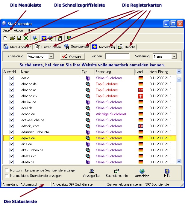Sort by the Name column header

click(51, 72)
